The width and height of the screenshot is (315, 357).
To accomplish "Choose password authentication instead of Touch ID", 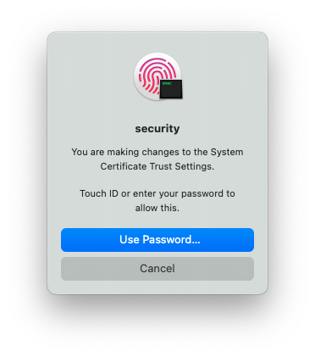I will 157,240.
